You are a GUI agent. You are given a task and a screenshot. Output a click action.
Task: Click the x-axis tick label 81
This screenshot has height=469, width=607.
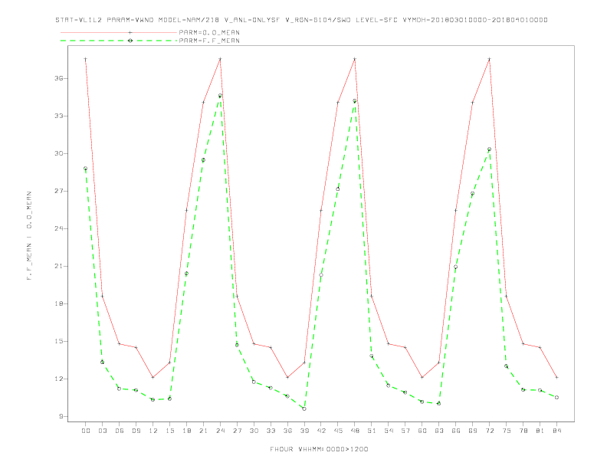coord(540,431)
